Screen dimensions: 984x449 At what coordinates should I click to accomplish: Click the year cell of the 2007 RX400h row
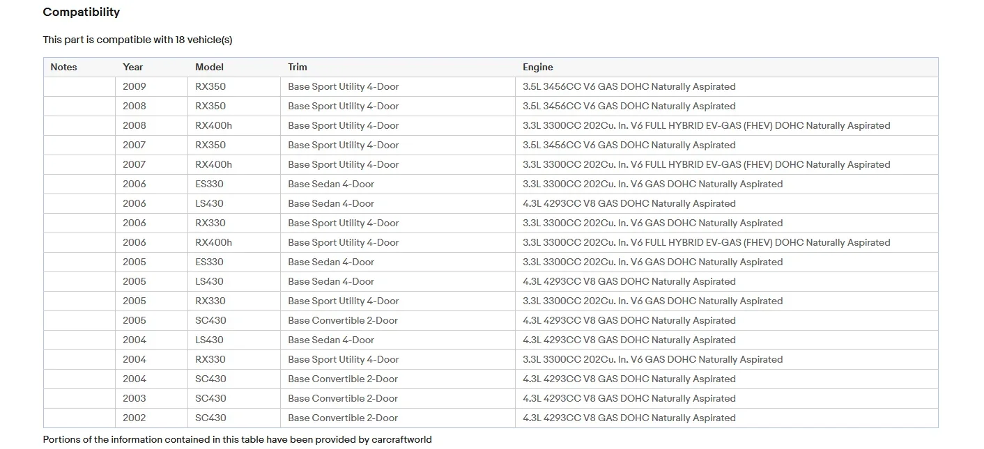[x=151, y=165]
